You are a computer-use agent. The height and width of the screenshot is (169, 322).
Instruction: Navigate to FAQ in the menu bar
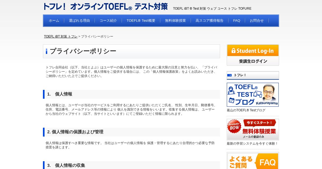point(237,21)
